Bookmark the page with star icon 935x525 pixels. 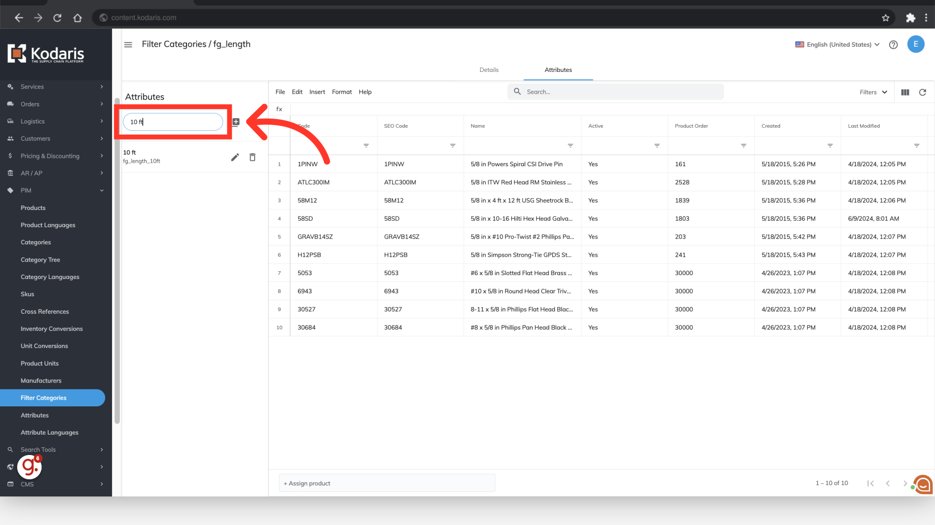click(x=885, y=18)
